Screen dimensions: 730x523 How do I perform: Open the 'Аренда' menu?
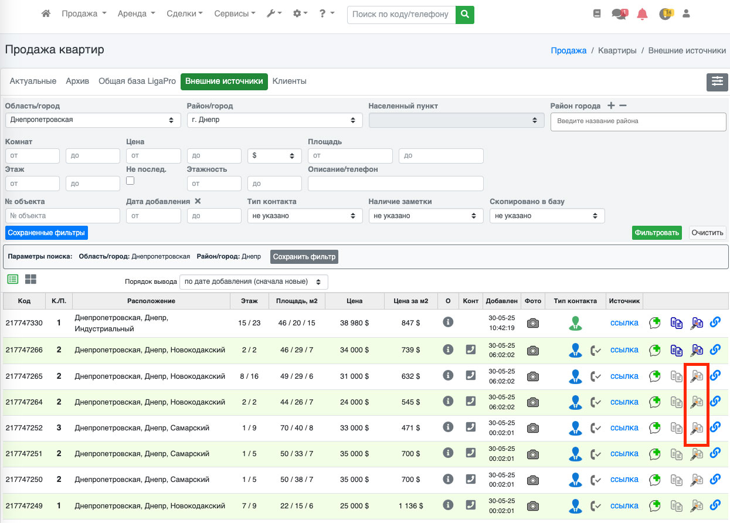(136, 13)
